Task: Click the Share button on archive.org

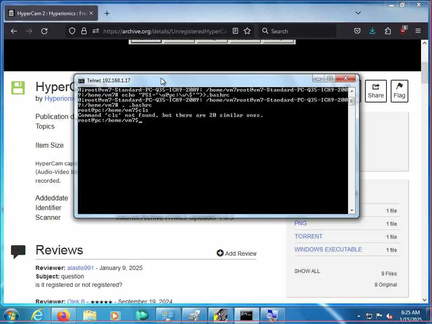Action: (x=375, y=91)
